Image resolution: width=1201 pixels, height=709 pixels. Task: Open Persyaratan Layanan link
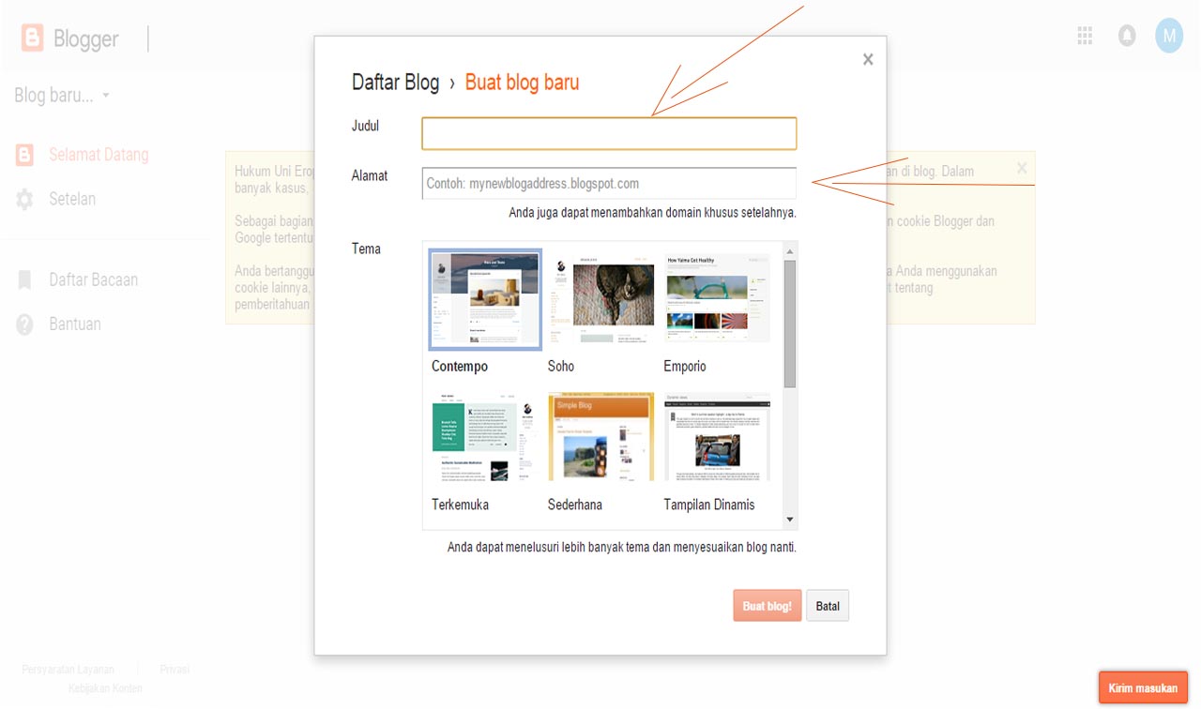click(x=68, y=670)
